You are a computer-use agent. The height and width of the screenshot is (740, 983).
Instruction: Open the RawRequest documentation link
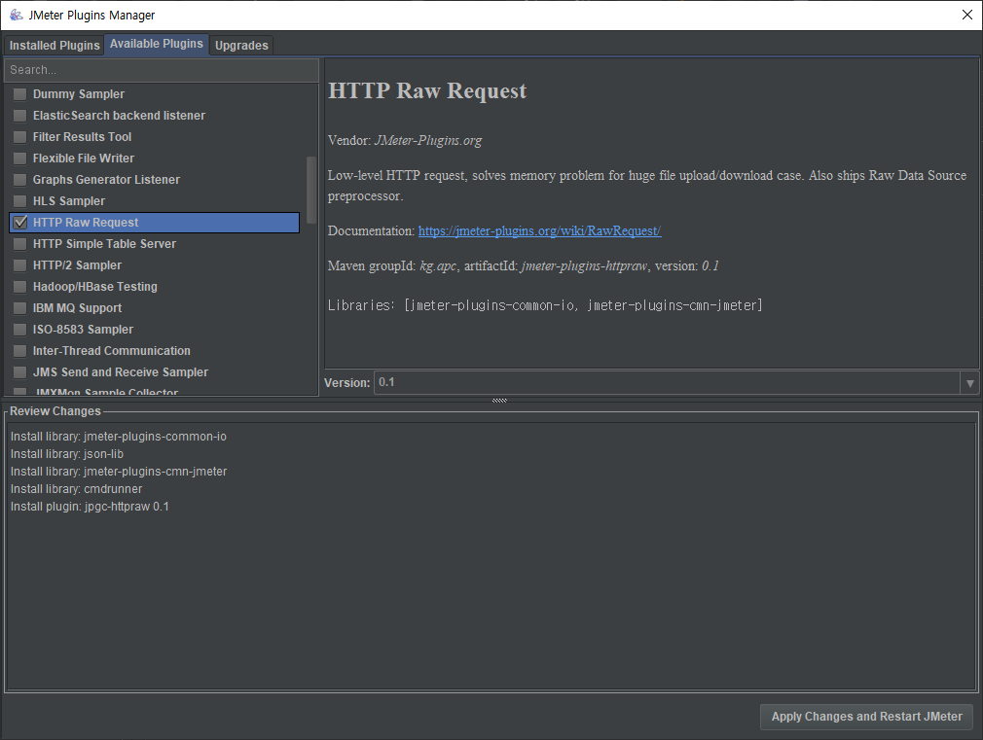(x=539, y=230)
